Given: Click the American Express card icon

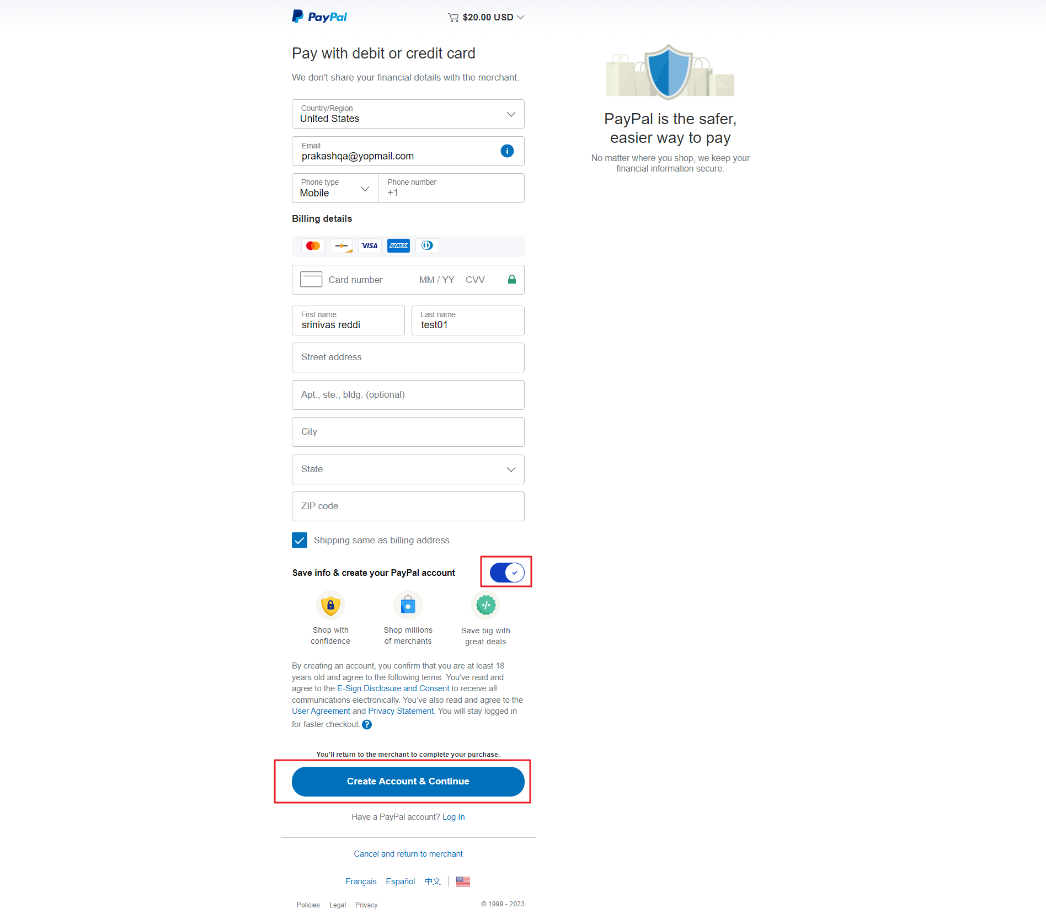Looking at the screenshot, I should click(398, 245).
